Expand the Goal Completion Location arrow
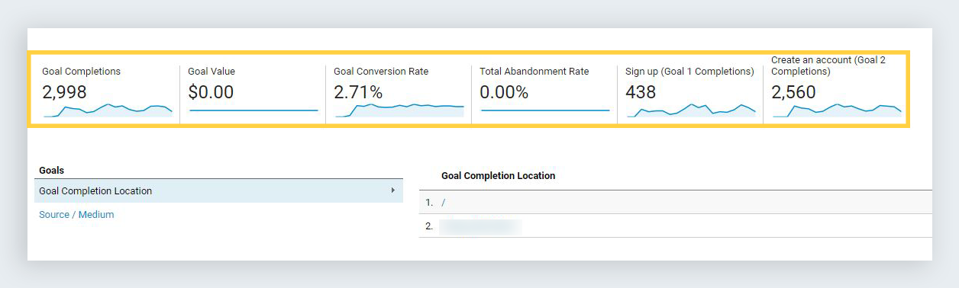Screen dimensions: 959x288 pos(393,190)
